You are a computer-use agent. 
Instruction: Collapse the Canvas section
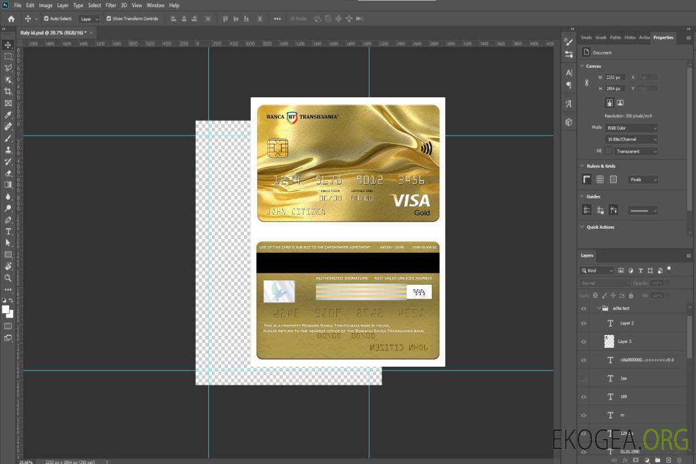click(583, 66)
